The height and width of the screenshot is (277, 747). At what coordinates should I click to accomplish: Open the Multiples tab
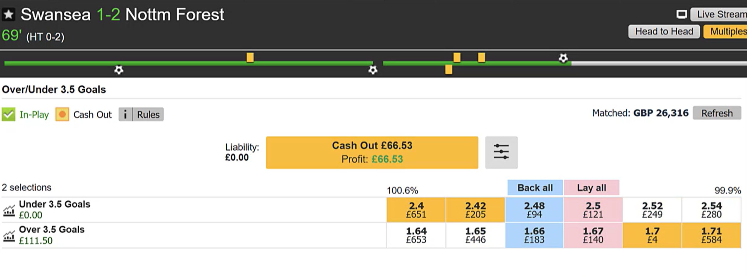727,31
